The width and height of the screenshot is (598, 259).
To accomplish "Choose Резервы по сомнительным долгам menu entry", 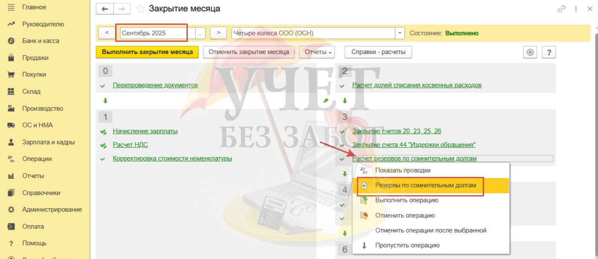I will click(x=425, y=185).
